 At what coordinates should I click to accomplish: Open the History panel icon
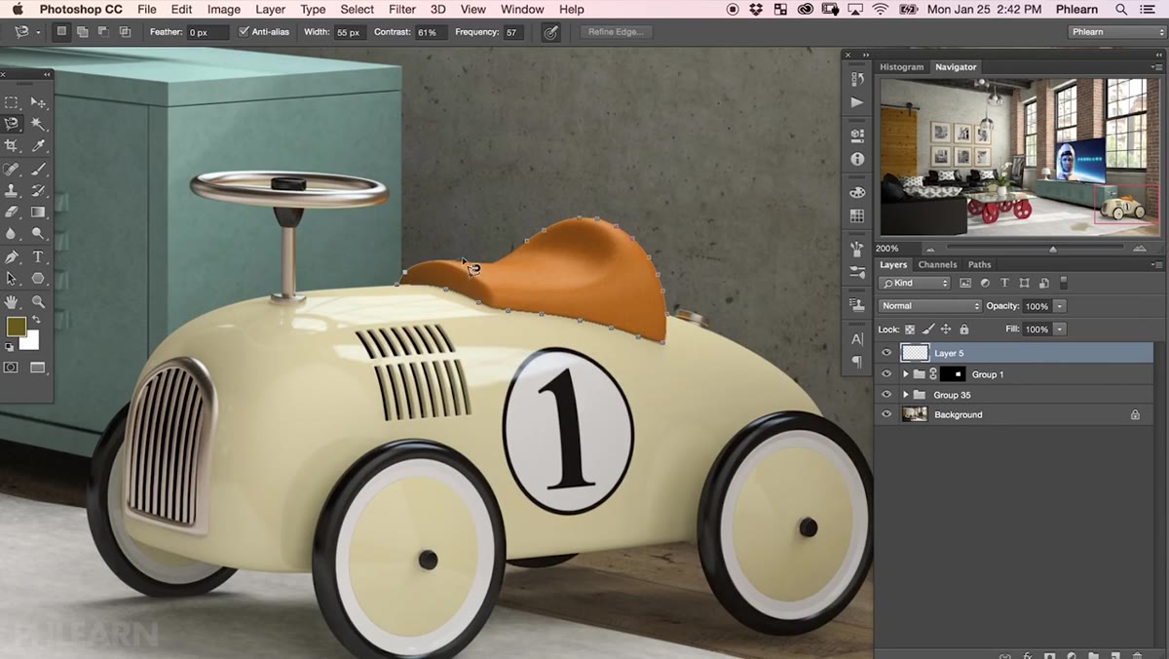tap(857, 79)
